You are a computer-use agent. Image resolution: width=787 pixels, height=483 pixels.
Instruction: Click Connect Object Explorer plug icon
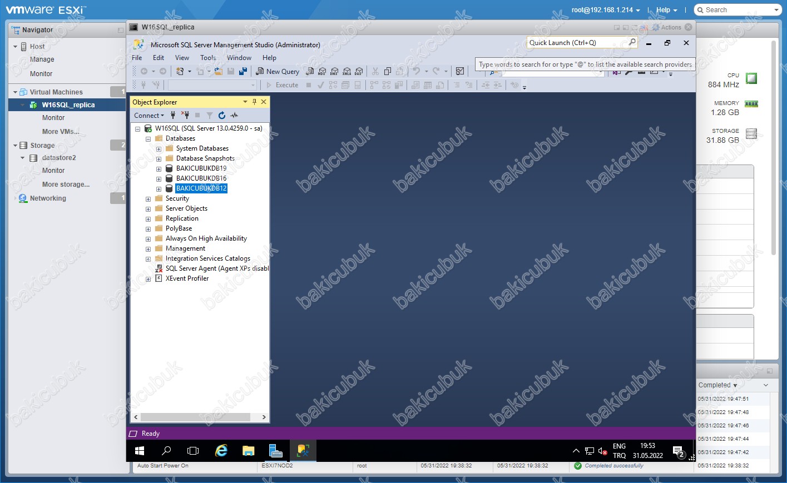tap(173, 115)
